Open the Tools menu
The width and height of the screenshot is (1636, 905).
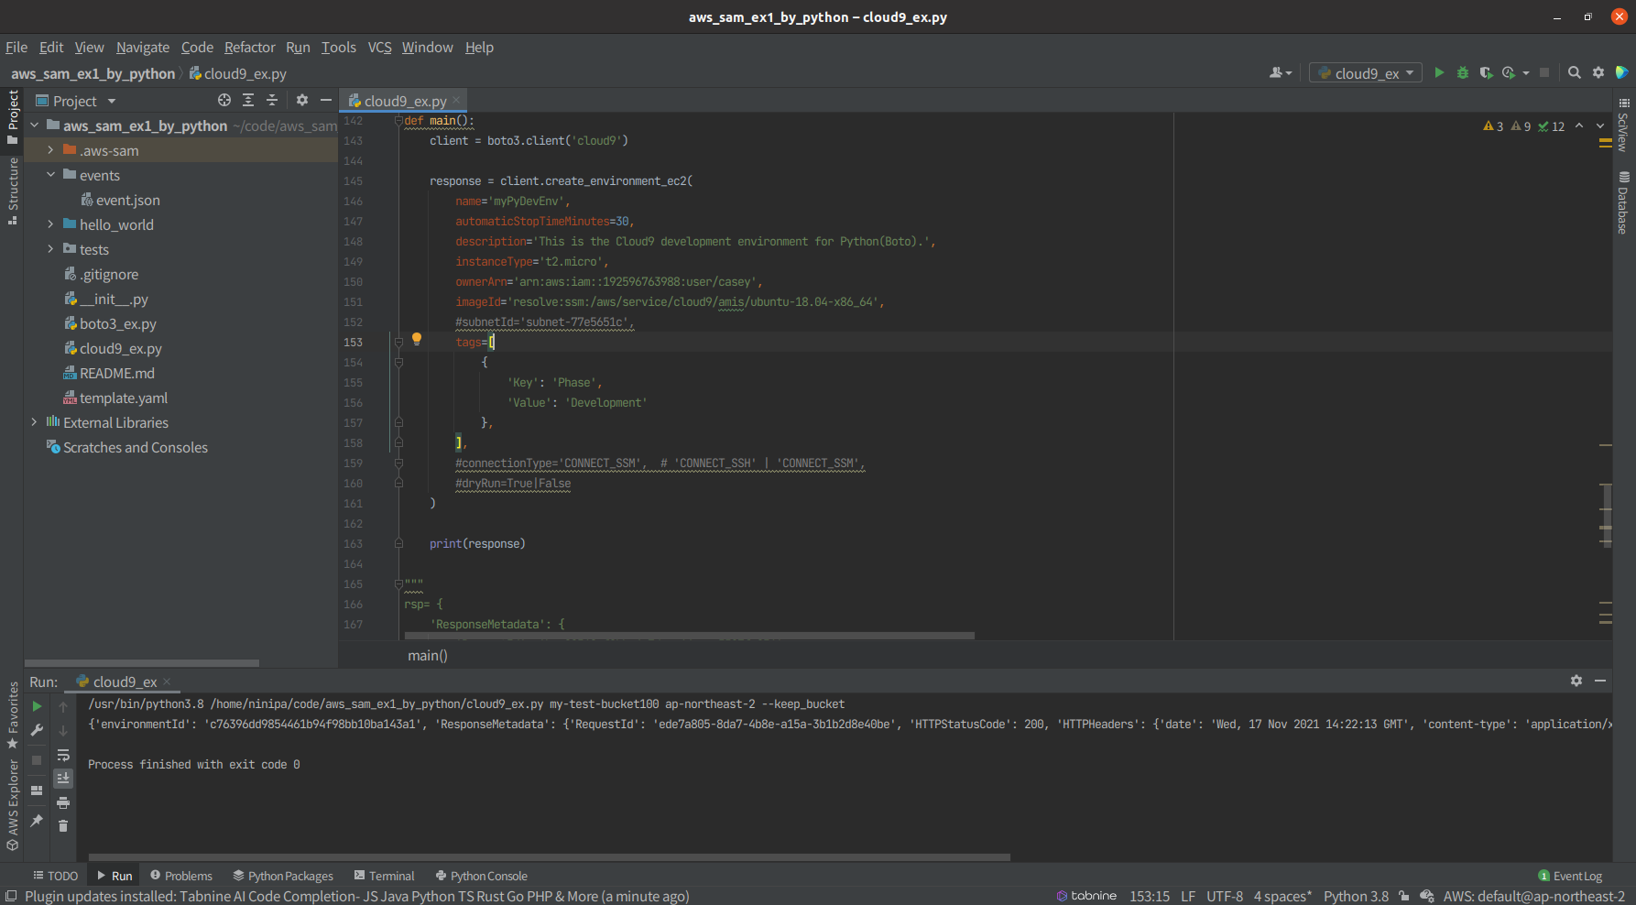(338, 47)
